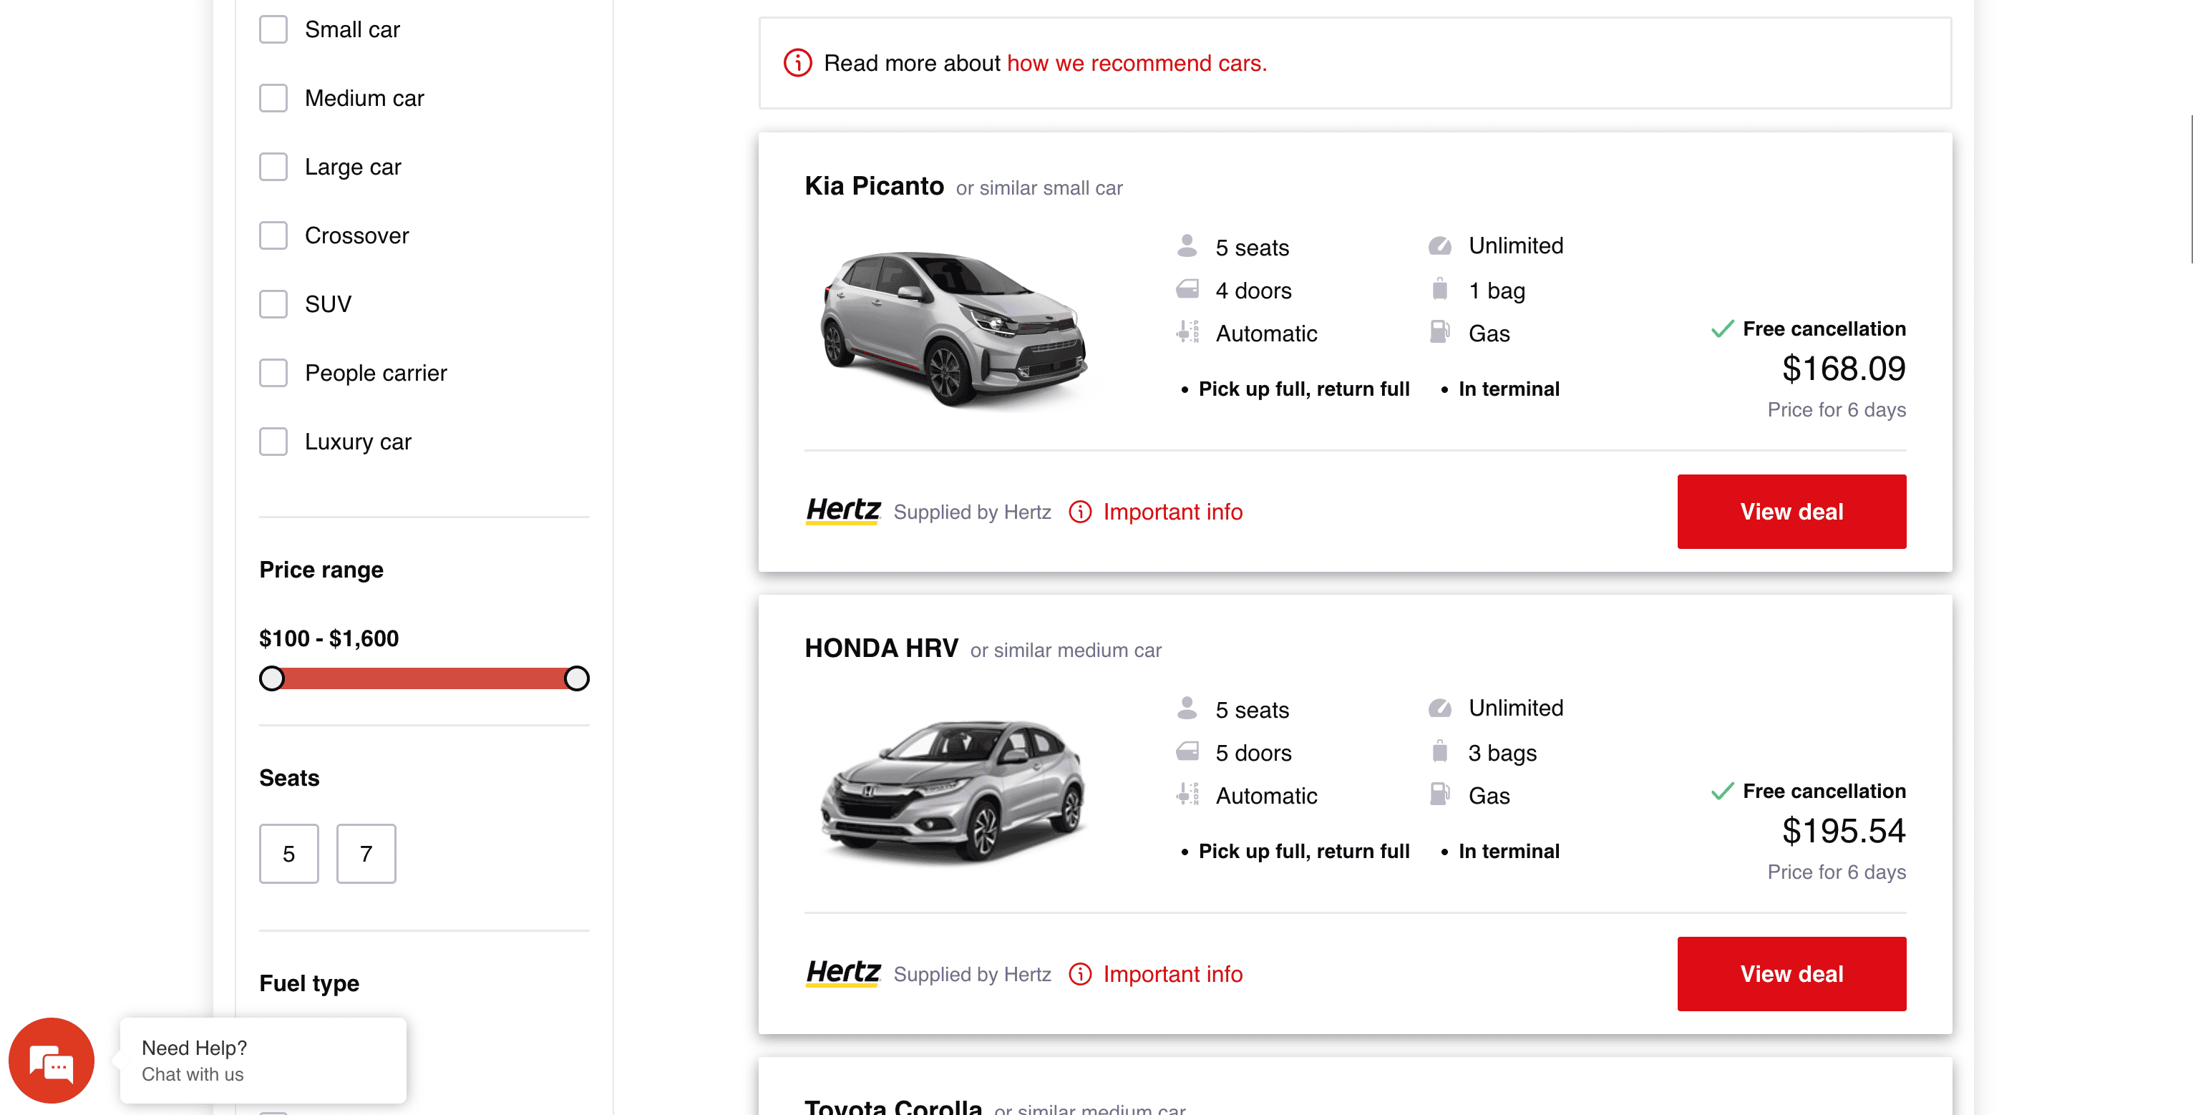Image resolution: width=2193 pixels, height=1115 pixels.
Task: Select the Crossover car type
Action: pyautogui.click(x=273, y=235)
